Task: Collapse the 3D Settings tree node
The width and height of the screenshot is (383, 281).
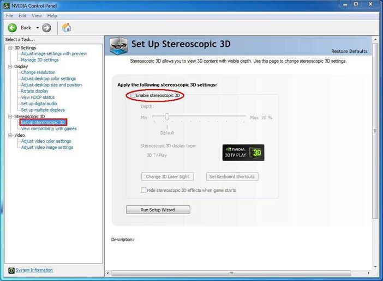Action: click(10, 48)
